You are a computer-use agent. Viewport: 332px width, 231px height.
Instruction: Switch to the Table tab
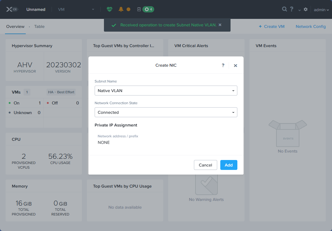pos(39,27)
